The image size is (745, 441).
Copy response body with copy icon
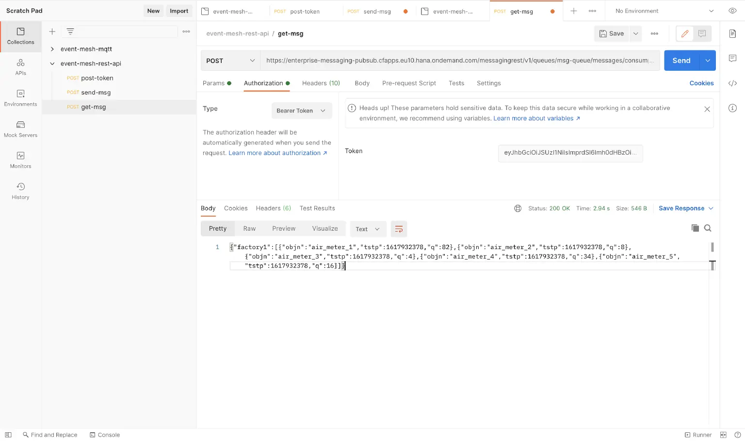coord(695,228)
